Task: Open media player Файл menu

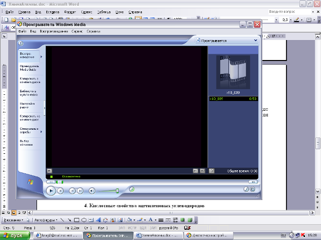Action: tap(22, 31)
